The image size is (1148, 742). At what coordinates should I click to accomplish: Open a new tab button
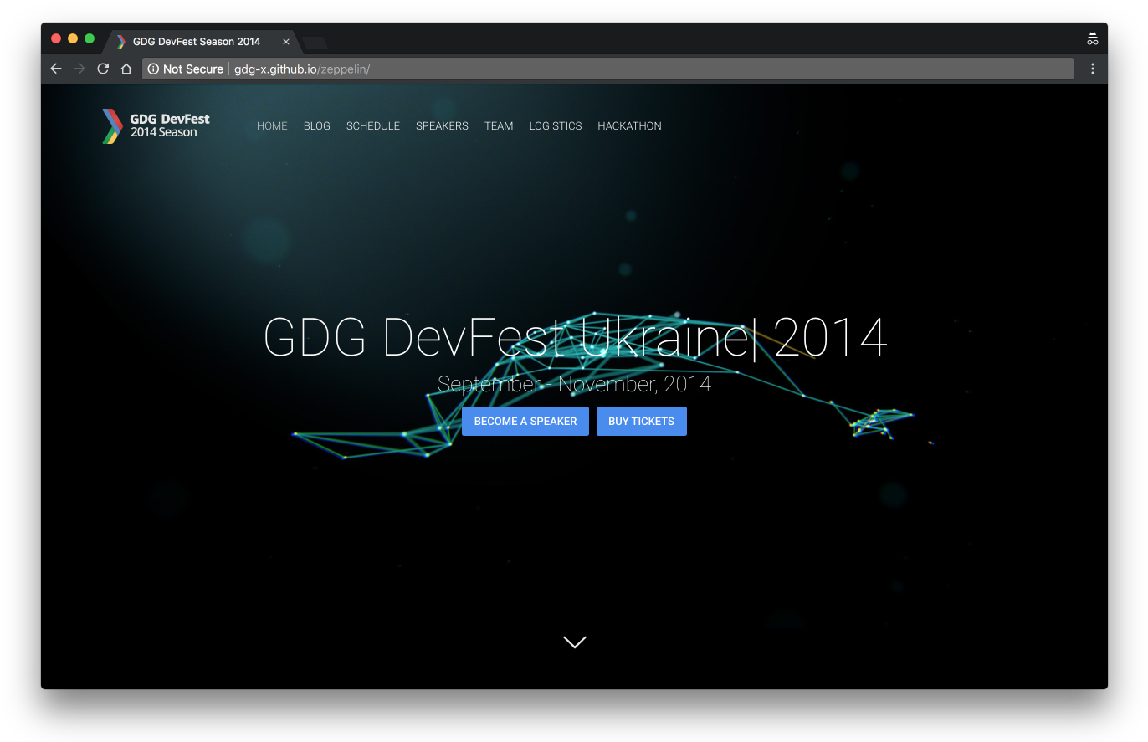(314, 42)
